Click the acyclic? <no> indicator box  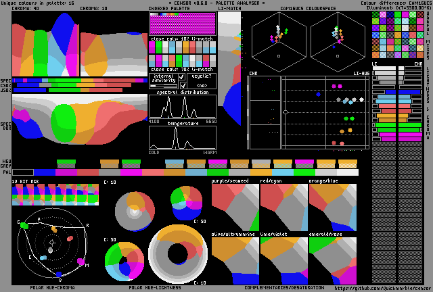click(x=202, y=81)
